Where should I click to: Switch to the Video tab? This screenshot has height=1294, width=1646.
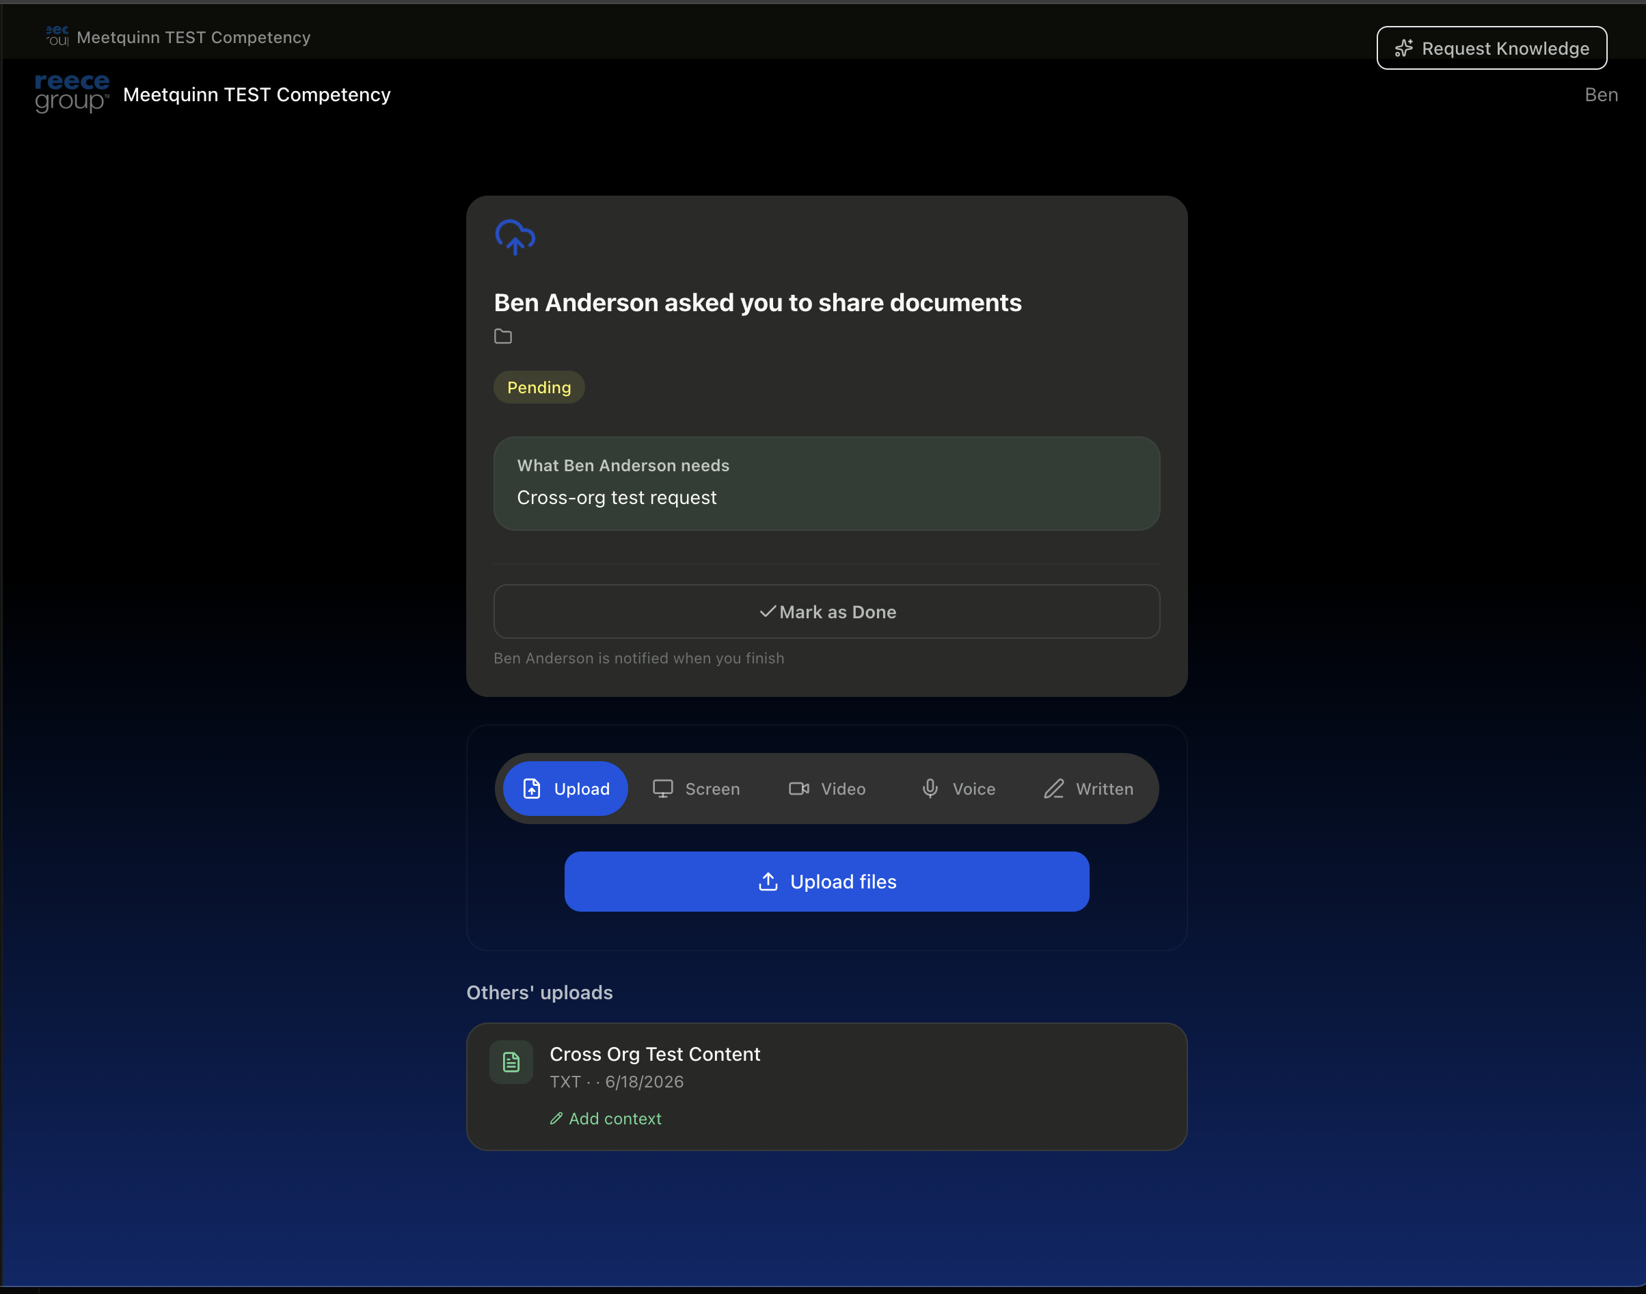click(827, 789)
